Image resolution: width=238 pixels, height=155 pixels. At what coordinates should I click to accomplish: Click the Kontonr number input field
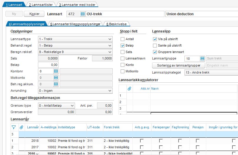tap(46, 71)
